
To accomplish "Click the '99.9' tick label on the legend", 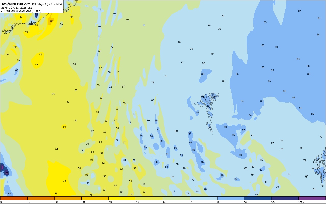I will pyautogui.click(x=301, y=202).
